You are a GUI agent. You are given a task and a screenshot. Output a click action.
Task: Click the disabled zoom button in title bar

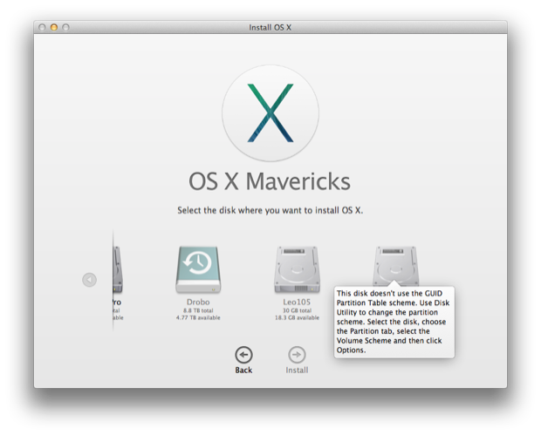click(x=65, y=27)
